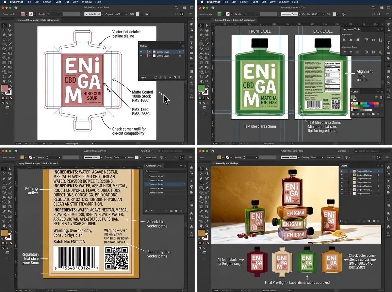Select the Selection tool in Hibiscus Sour dieline window
The height and width of the screenshot is (292, 392).
tap(4, 25)
